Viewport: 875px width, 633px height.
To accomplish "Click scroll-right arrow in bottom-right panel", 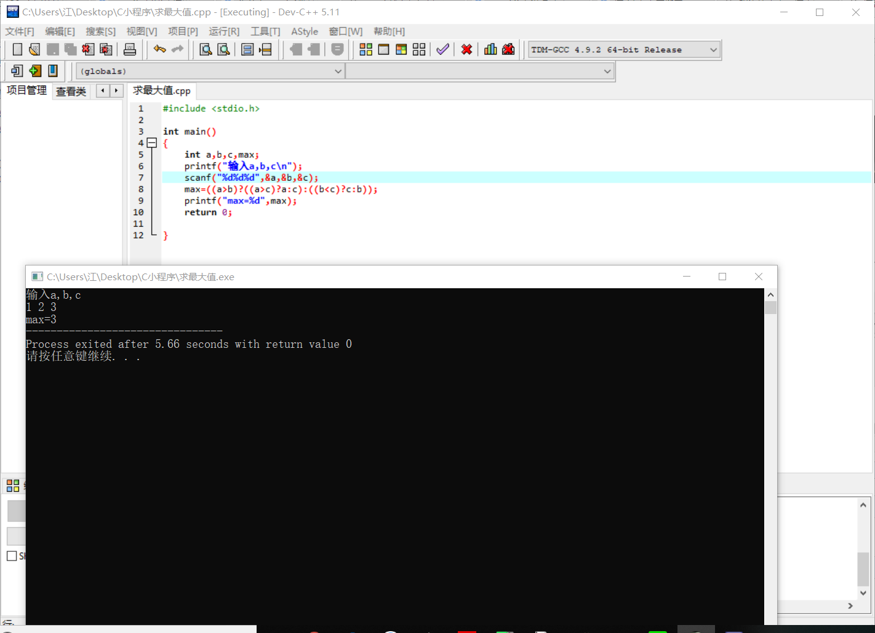I will point(850,606).
